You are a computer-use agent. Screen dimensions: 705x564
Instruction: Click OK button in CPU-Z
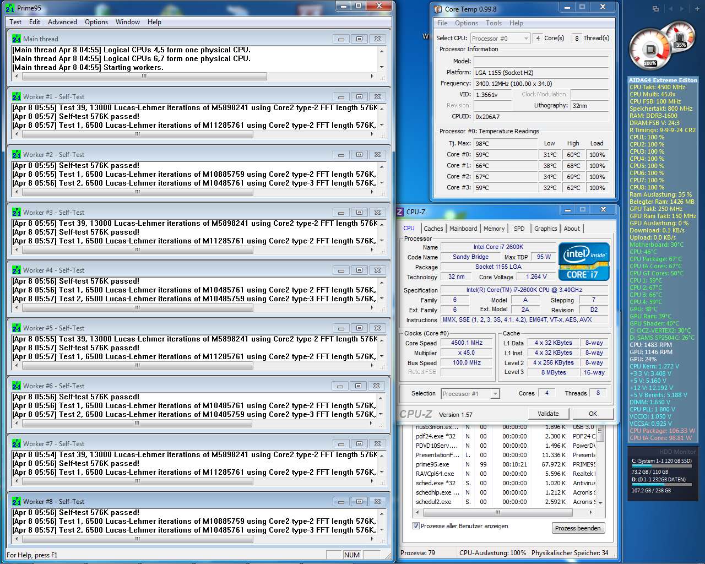(x=593, y=414)
